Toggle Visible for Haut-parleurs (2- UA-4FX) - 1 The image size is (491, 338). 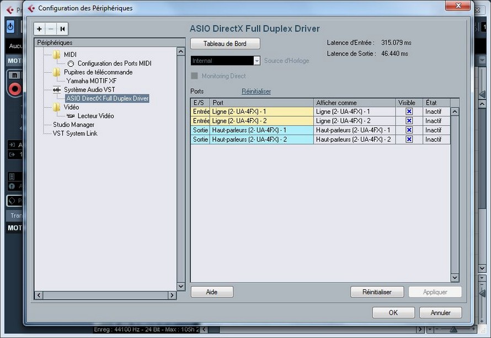pyautogui.click(x=409, y=130)
